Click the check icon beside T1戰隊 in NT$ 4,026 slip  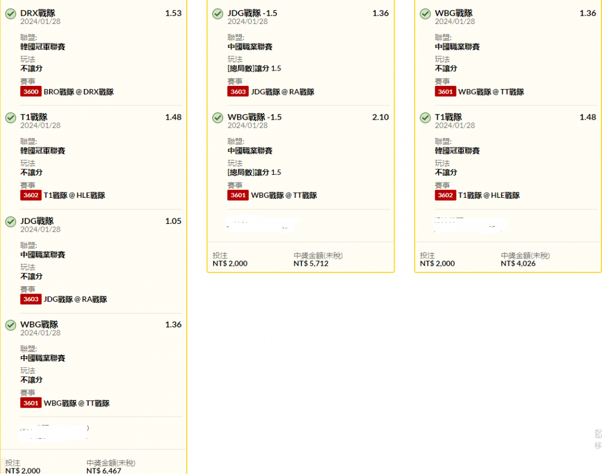coord(425,118)
